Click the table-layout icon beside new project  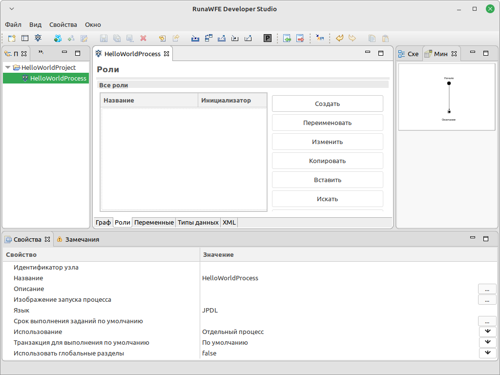25,38
